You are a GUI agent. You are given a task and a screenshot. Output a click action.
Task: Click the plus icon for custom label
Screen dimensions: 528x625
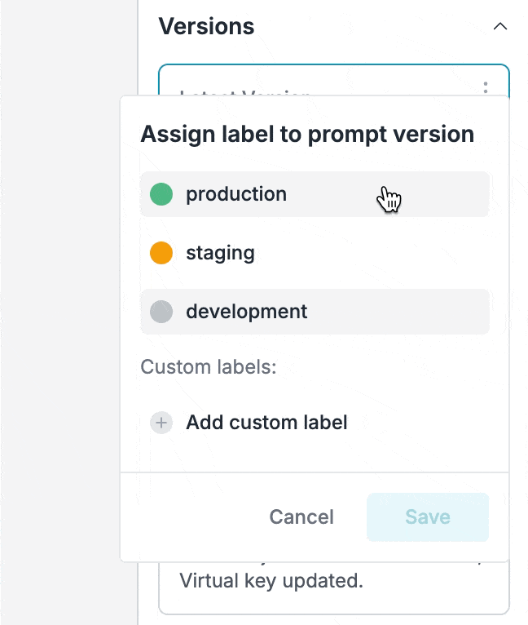pyautogui.click(x=161, y=423)
